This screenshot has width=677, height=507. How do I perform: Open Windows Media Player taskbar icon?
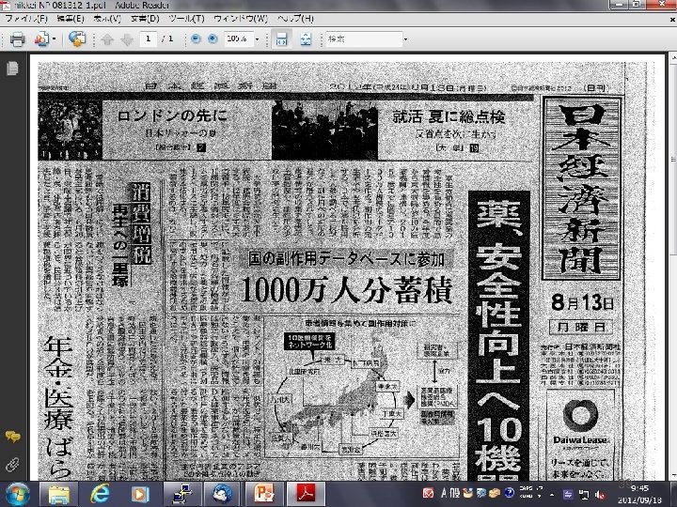tap(140, 494)
